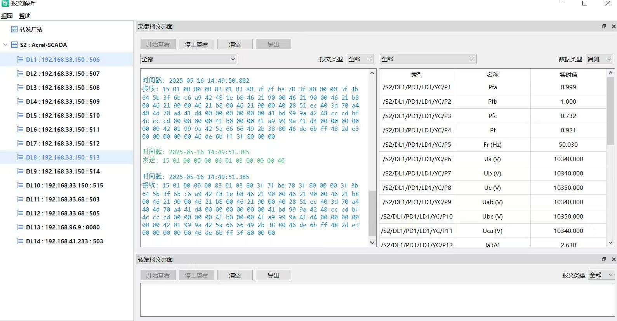Close the 转发报文界面 panel
This screenshot has width=617, height=321.
point(614,259)
